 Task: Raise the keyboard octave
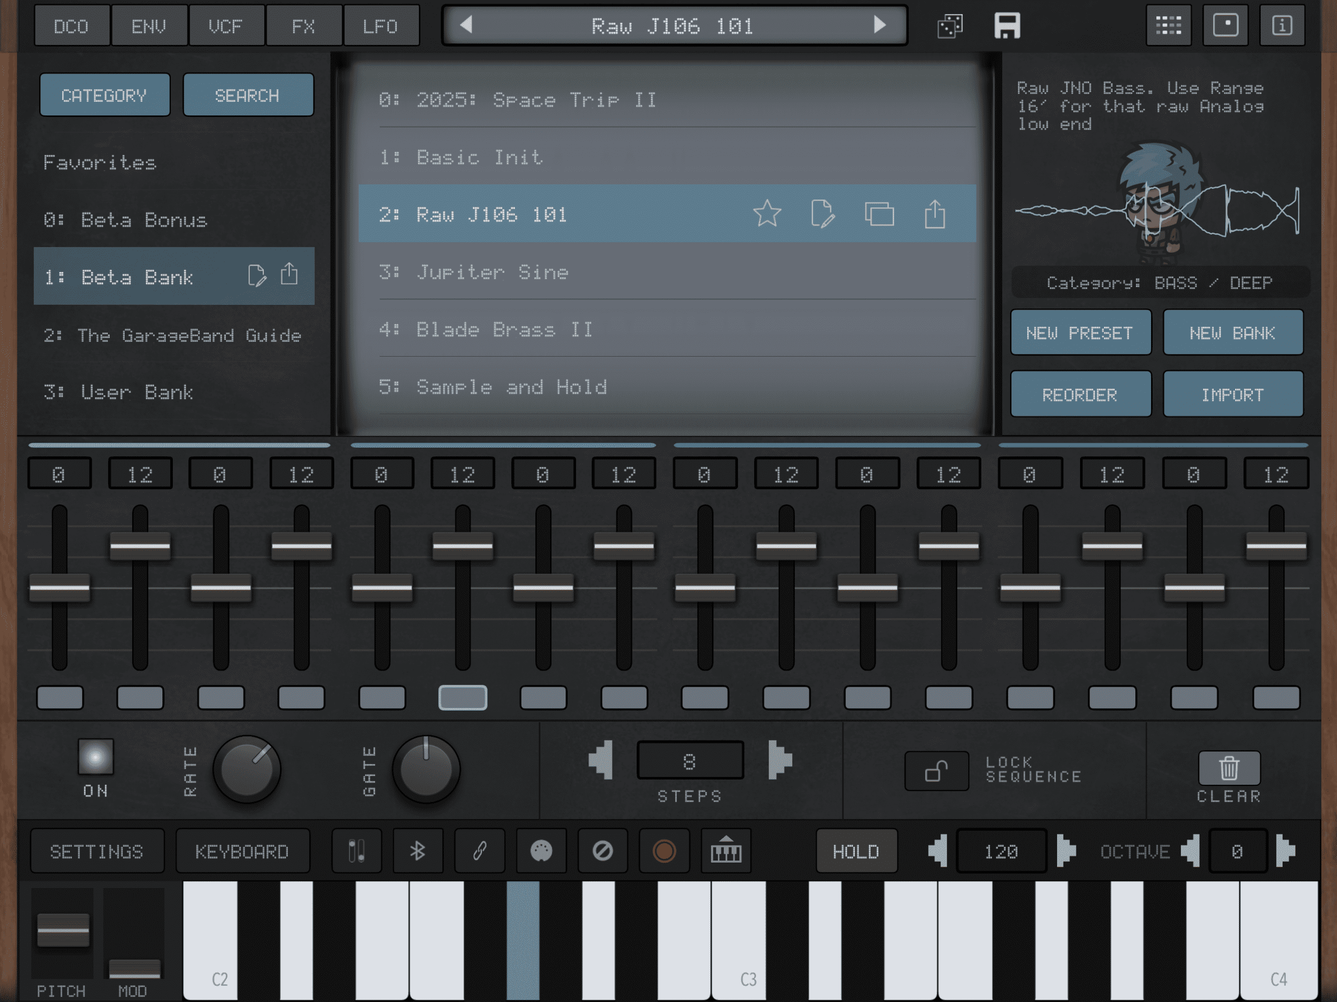tap(1286, 851)
